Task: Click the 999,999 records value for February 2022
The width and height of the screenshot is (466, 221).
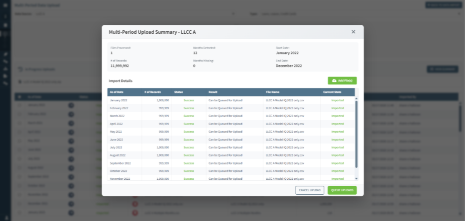Action: point(164,108)
